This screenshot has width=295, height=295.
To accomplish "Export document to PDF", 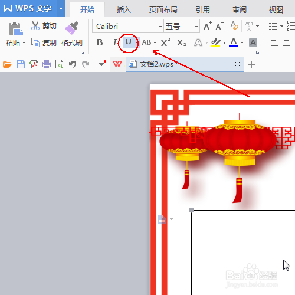I will pos(34,64).
